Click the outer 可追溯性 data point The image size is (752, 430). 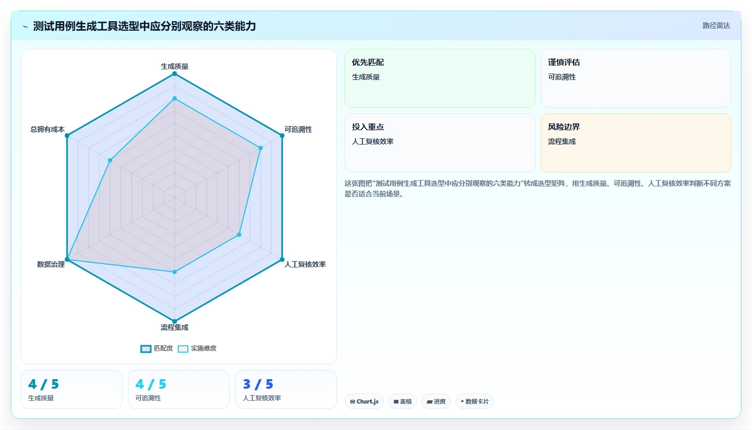(x=282, y=136)
